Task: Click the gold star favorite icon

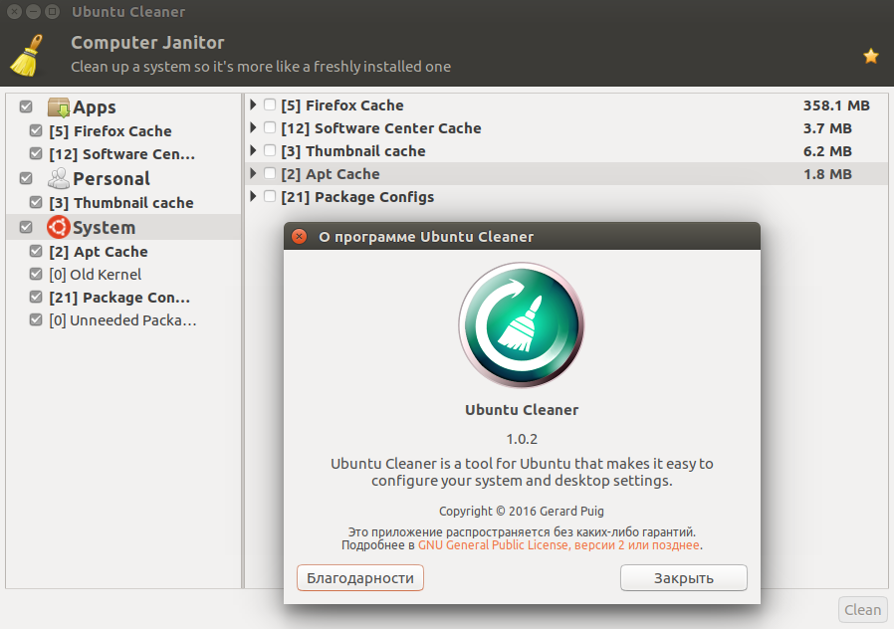Action: tap(871, 56)
